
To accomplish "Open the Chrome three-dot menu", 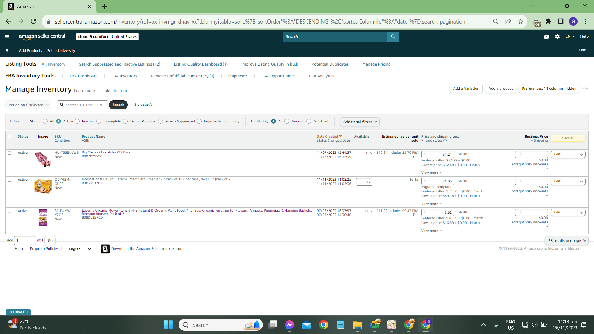I will (x=585, y=21).
